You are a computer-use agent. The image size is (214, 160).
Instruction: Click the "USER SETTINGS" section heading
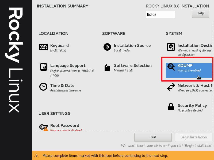[x=54, y=114]
